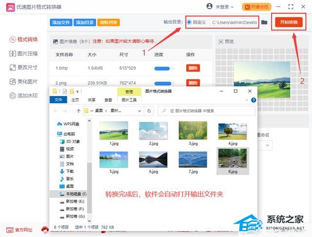Click the preview image in converter

tap(262, 79)
